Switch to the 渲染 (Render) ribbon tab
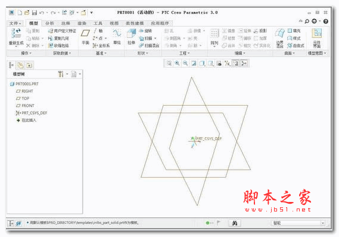 coord(82,23)
